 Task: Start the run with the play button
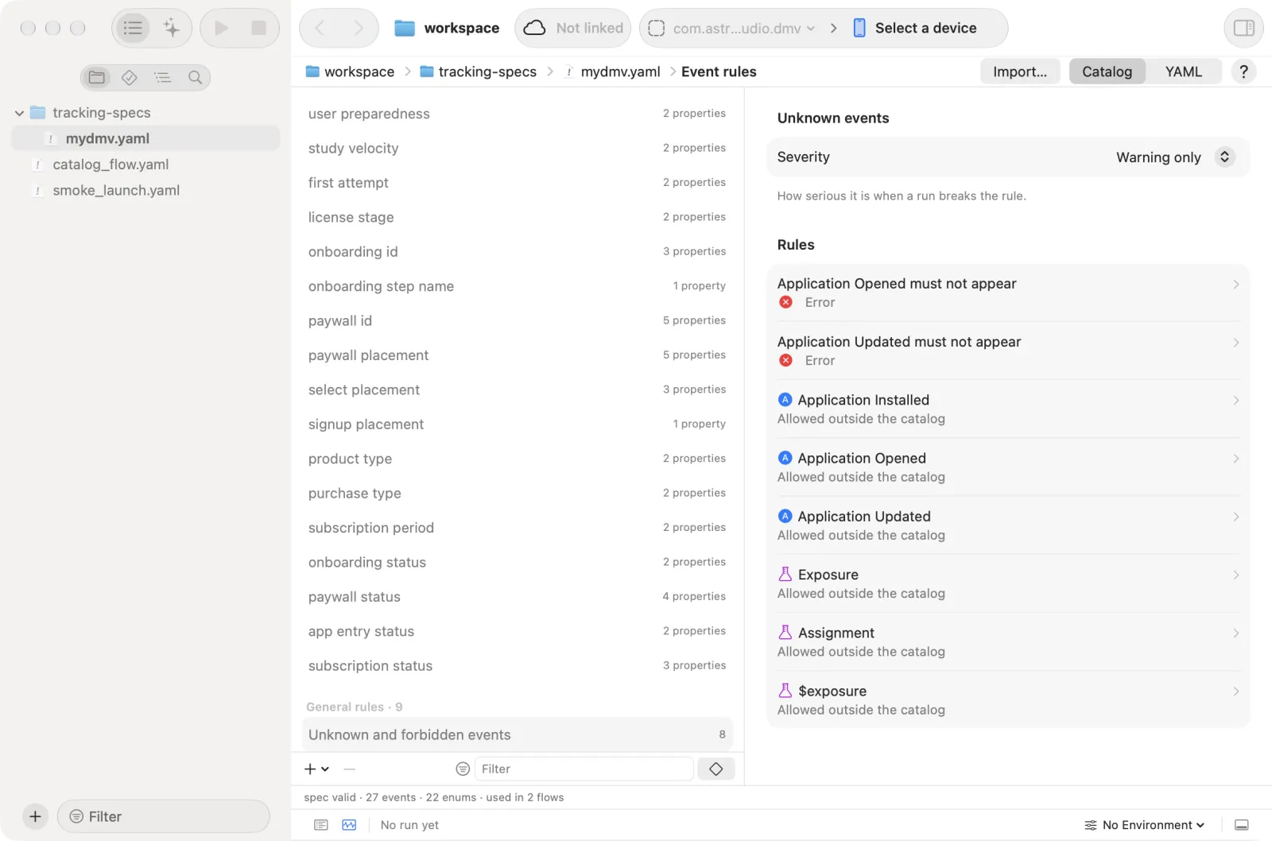(222, 29)
